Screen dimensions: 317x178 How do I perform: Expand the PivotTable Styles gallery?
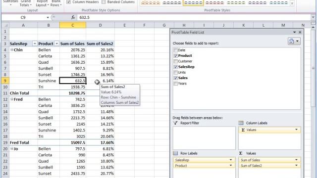point(292,3)
